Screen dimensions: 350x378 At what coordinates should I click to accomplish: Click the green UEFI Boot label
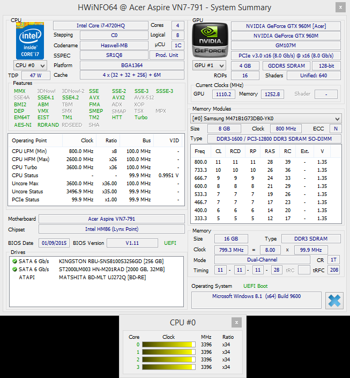point(256,286)
